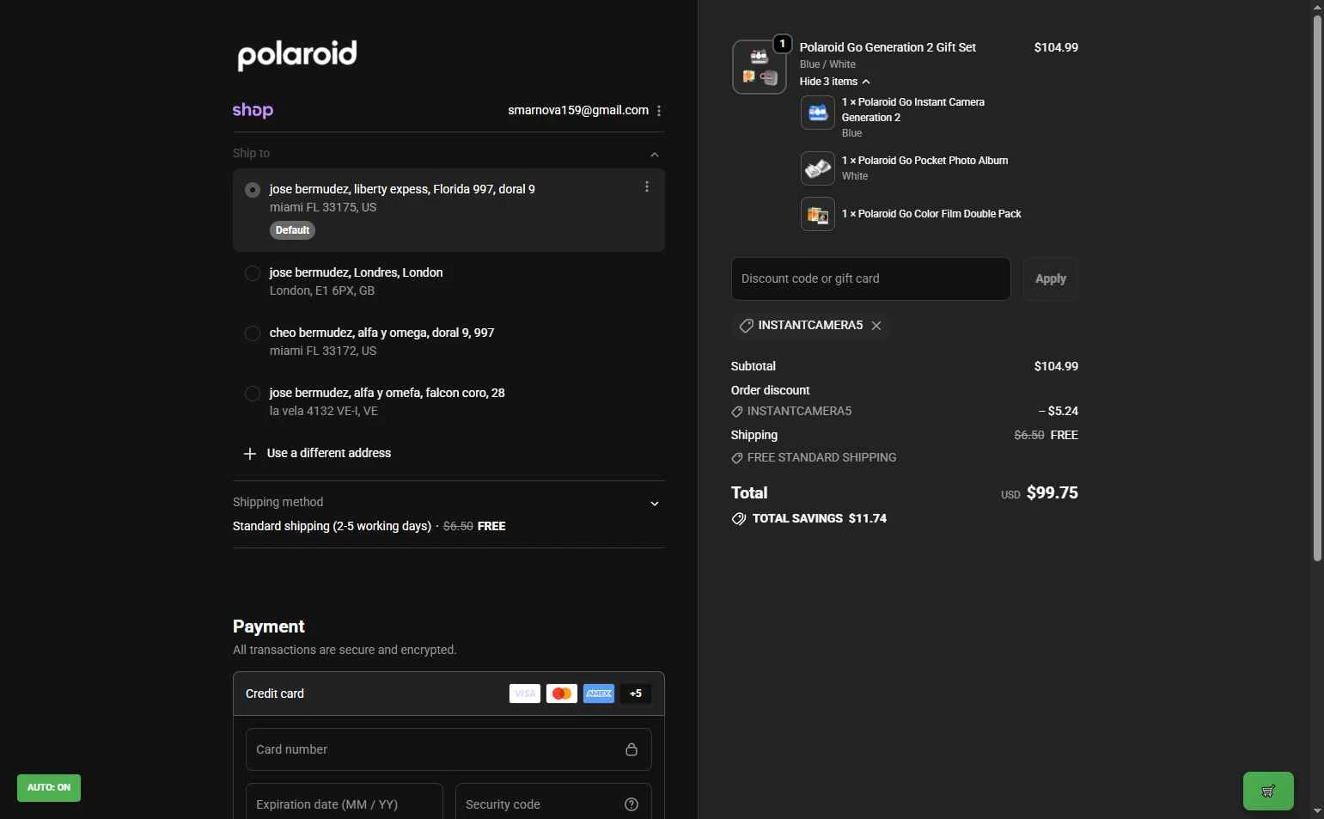1324x819 pixels.
Task: Select the falcon coro la vela address
Action: [x=253, y=394]
